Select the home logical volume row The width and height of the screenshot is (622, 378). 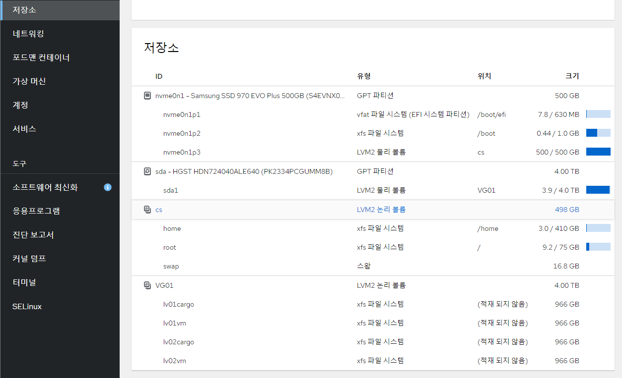373,228
